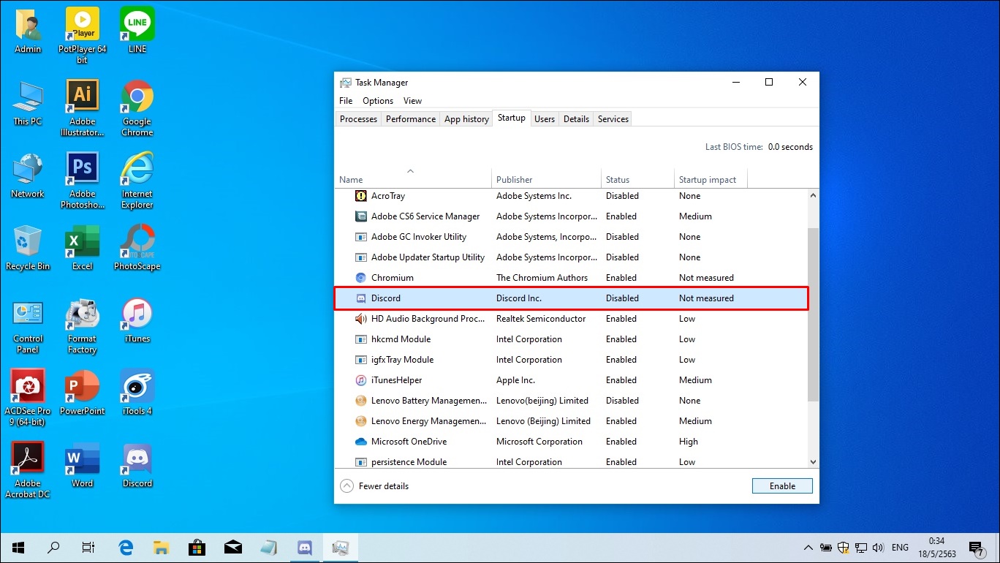Open the Discord desktop shortcut
This screenshot has height=563, width=1000.
pos(137,465)
